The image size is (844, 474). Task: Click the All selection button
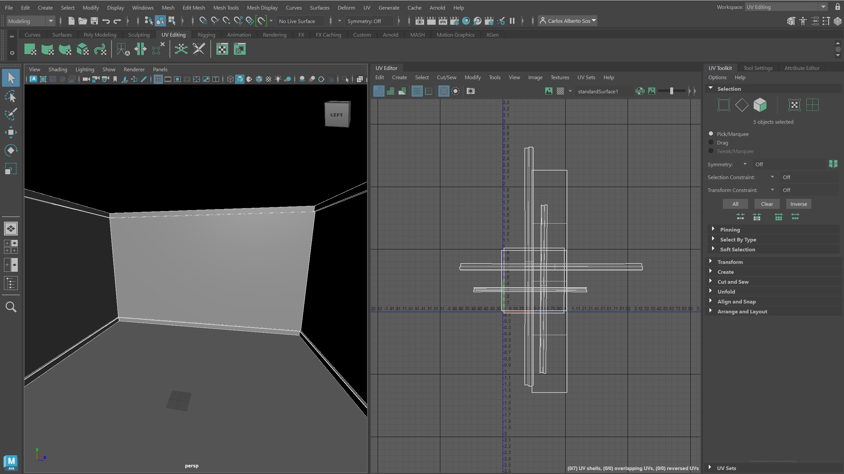[x=735, y=204]
